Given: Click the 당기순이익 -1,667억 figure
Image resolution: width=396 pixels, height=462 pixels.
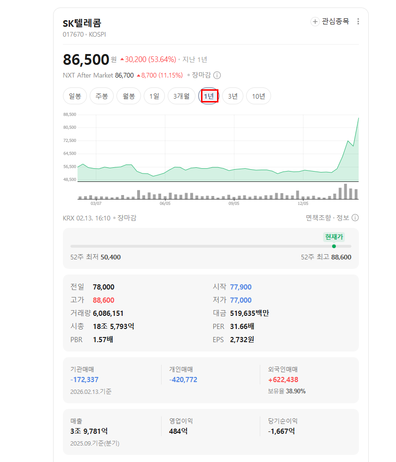Looking at the screenshot, I should [x=281, y=431].
